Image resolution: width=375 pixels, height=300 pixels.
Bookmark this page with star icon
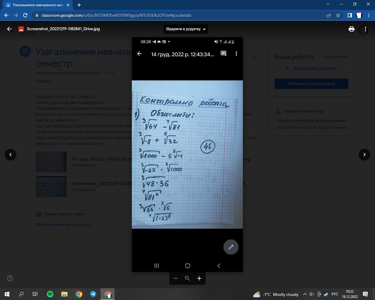tap(338, 15)
